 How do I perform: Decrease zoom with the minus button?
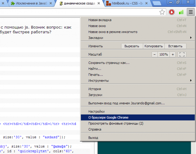pos(155,54)
